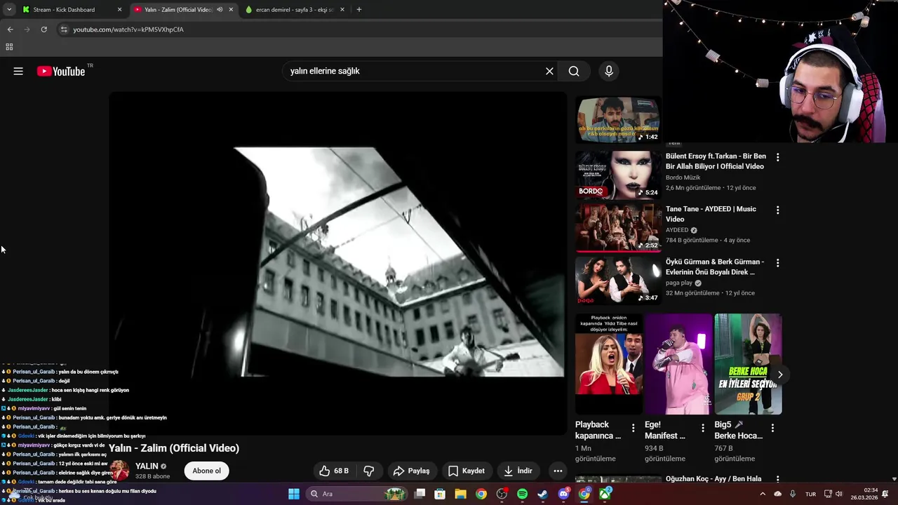Screen dimensions: 898x505
Task: Open the YALIN channel name link
Action: (x=147, y=466)
